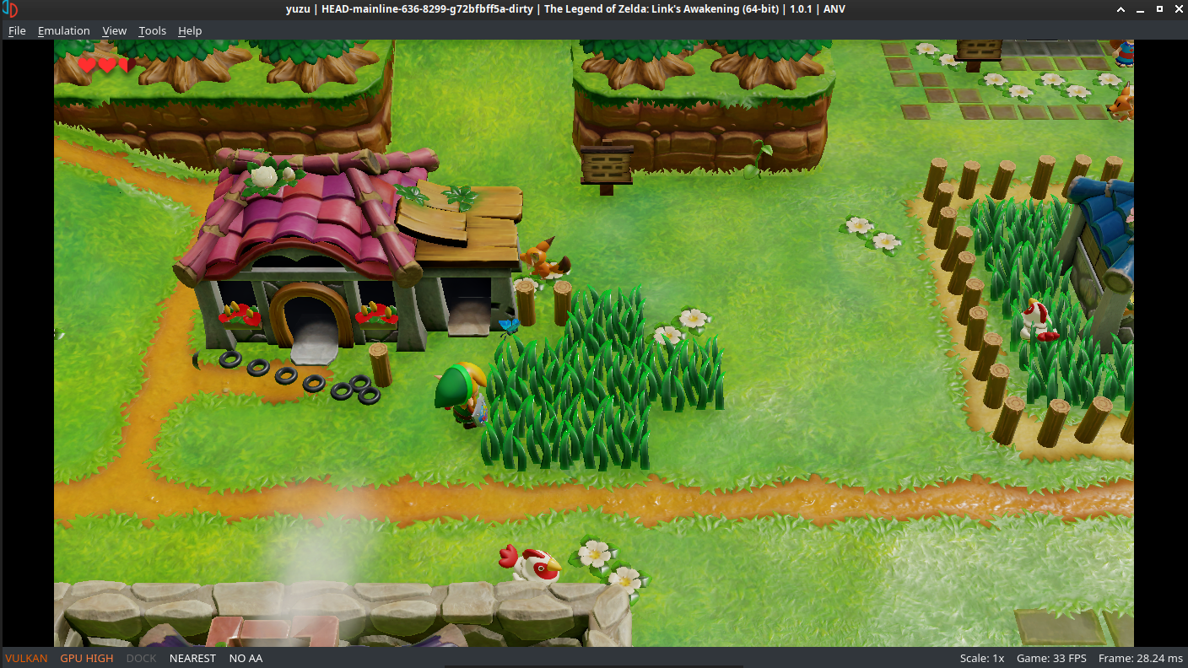Click the red hearts health indicator
This screenshot has width=1188, height=668.
[106, 65]
